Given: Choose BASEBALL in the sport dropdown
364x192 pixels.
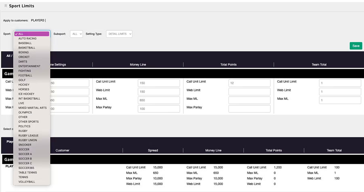Looking at the screenshot, I should pyautogui.click(x=25, y=43).
